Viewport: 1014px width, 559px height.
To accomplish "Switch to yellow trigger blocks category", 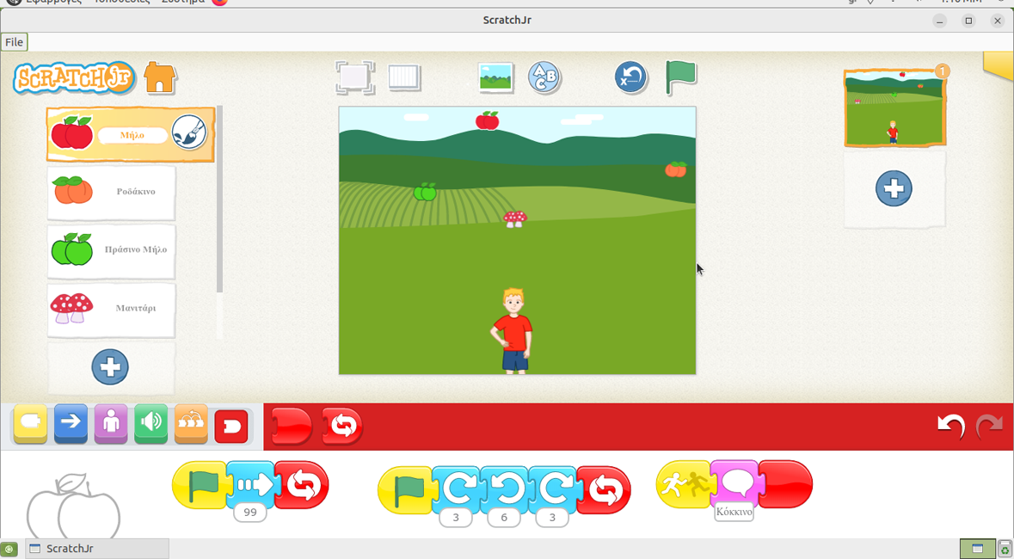I will (31, 424).
